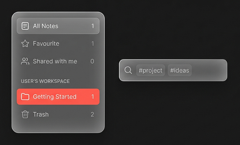The image size is (240, 145).
Task: Click the Getting Started note count
Action: [93, 97]
